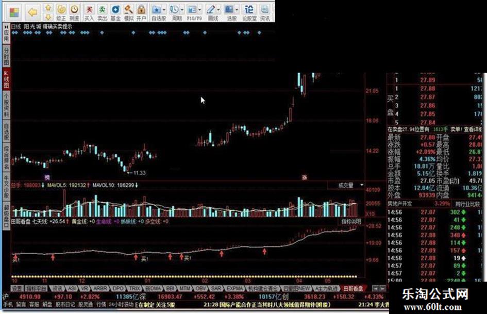This screenshot has height=314, width=487.
Task: Expand the 画线 dropdown arrow
Action: [x=219, y=10]
